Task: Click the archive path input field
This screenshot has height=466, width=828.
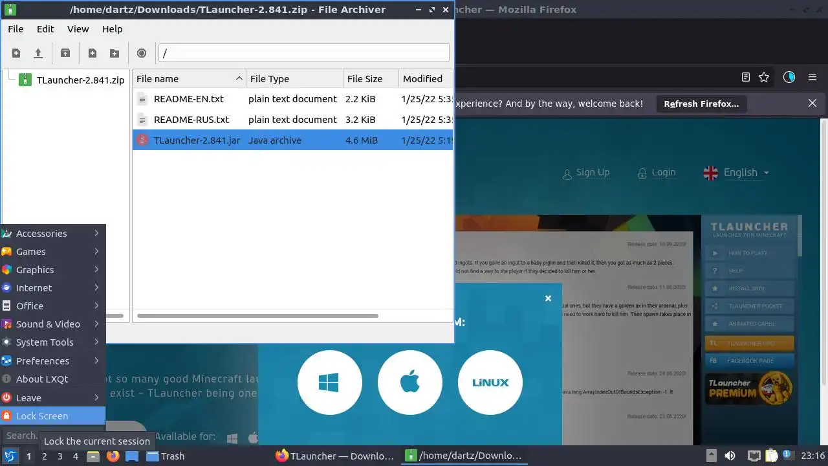Action: (303, 53)
